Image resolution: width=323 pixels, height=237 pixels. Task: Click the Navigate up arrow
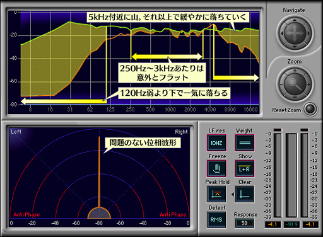(x=295, y=20)
